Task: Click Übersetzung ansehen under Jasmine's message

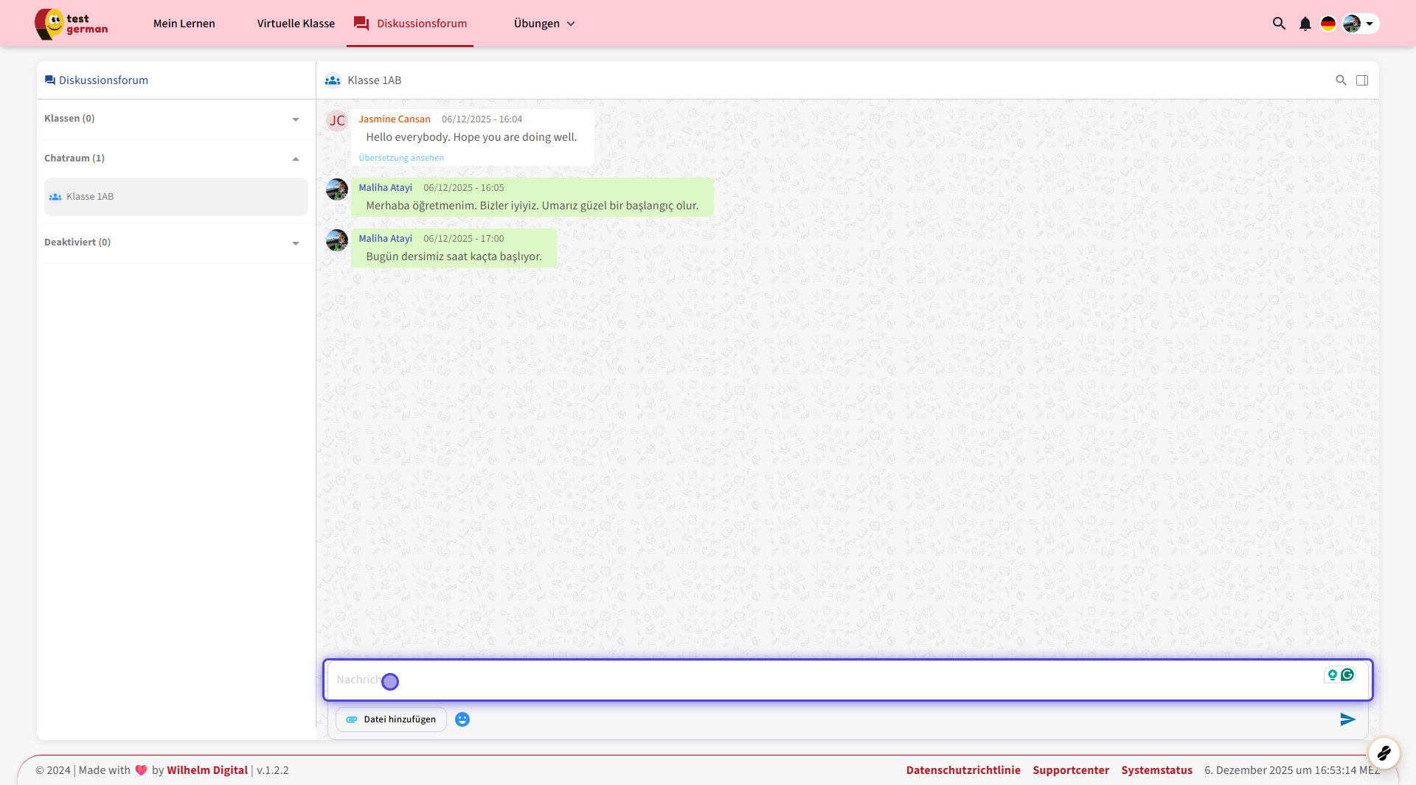Action: tap(401, 158)
